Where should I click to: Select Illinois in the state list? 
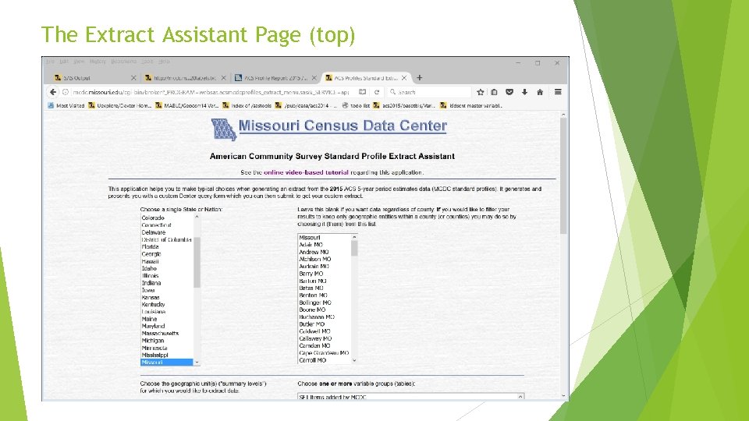tap(150, 276)
